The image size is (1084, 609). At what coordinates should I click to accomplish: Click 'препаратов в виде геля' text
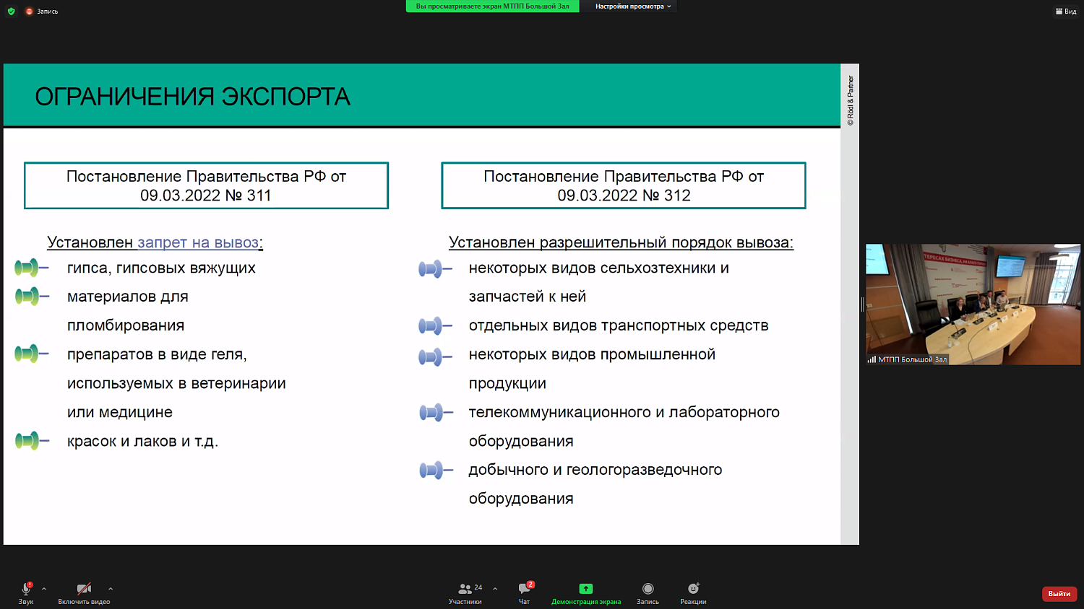(x=157, y=354)
